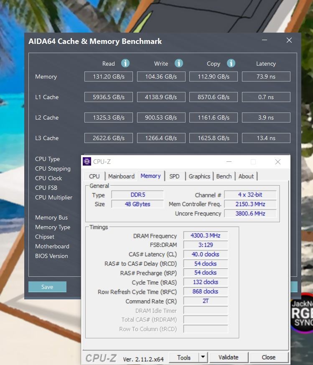
Task: Click the L1 Cache Copy value 8570.6 GB/s
Action: [x=214, y=97]
